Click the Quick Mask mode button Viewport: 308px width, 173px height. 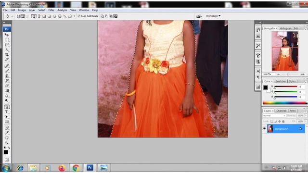(7, 160)
